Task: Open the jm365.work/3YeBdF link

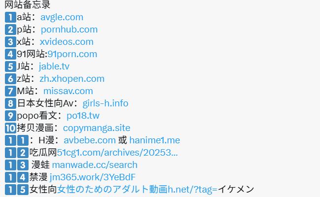Action: (x=93, y=177)
